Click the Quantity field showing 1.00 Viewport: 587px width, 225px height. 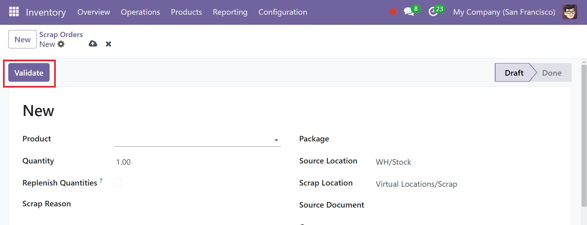tap(197, 162)
